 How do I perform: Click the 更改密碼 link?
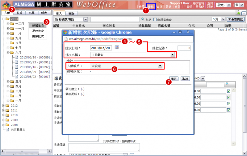click(198, 3)
